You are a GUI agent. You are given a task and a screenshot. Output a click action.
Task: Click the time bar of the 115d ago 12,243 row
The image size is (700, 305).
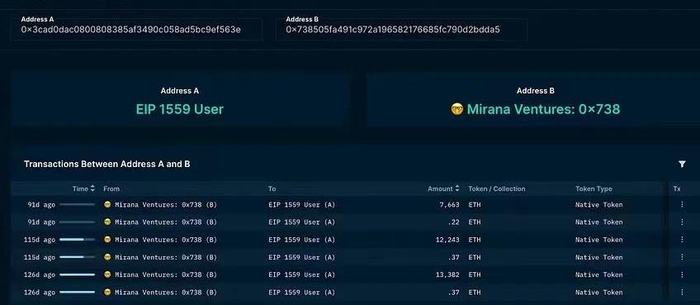pyautogui.click(x=77, y=240)
